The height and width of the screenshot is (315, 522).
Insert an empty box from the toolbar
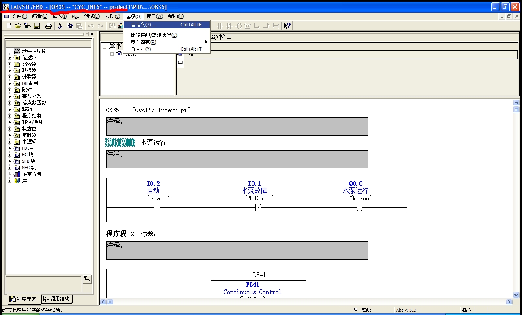point(247,26)
